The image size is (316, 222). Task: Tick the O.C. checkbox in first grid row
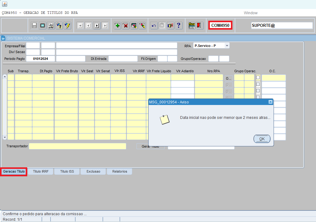258,77
